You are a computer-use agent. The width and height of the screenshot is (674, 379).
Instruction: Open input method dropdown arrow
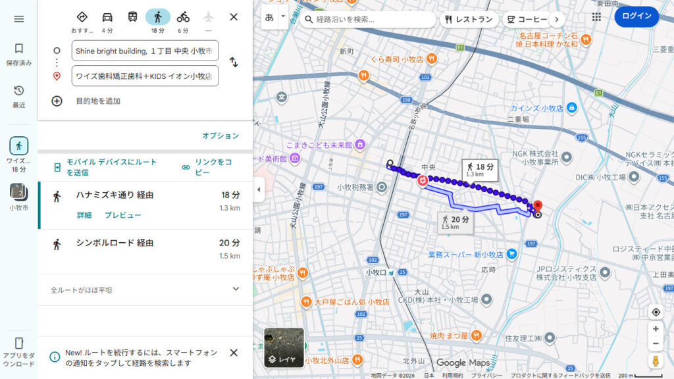coord(283,17)
